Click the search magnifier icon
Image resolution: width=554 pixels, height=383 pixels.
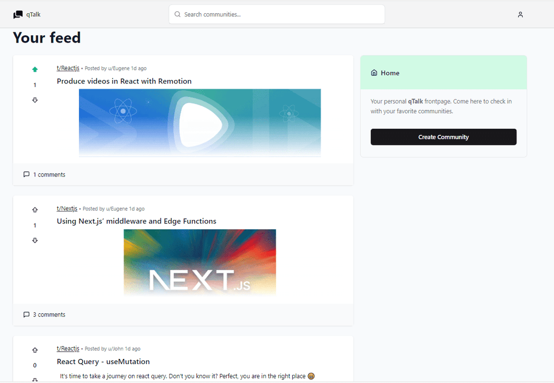(177, 14)
